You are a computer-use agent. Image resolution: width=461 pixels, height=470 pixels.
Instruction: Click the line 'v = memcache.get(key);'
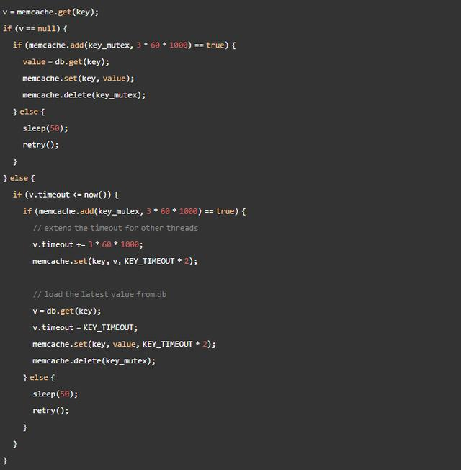click(x=50, y=12)
